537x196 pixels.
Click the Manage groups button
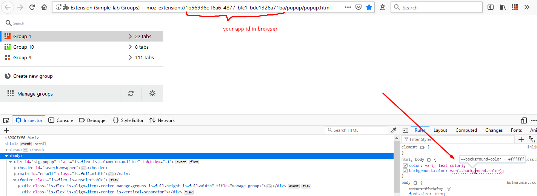60,93
